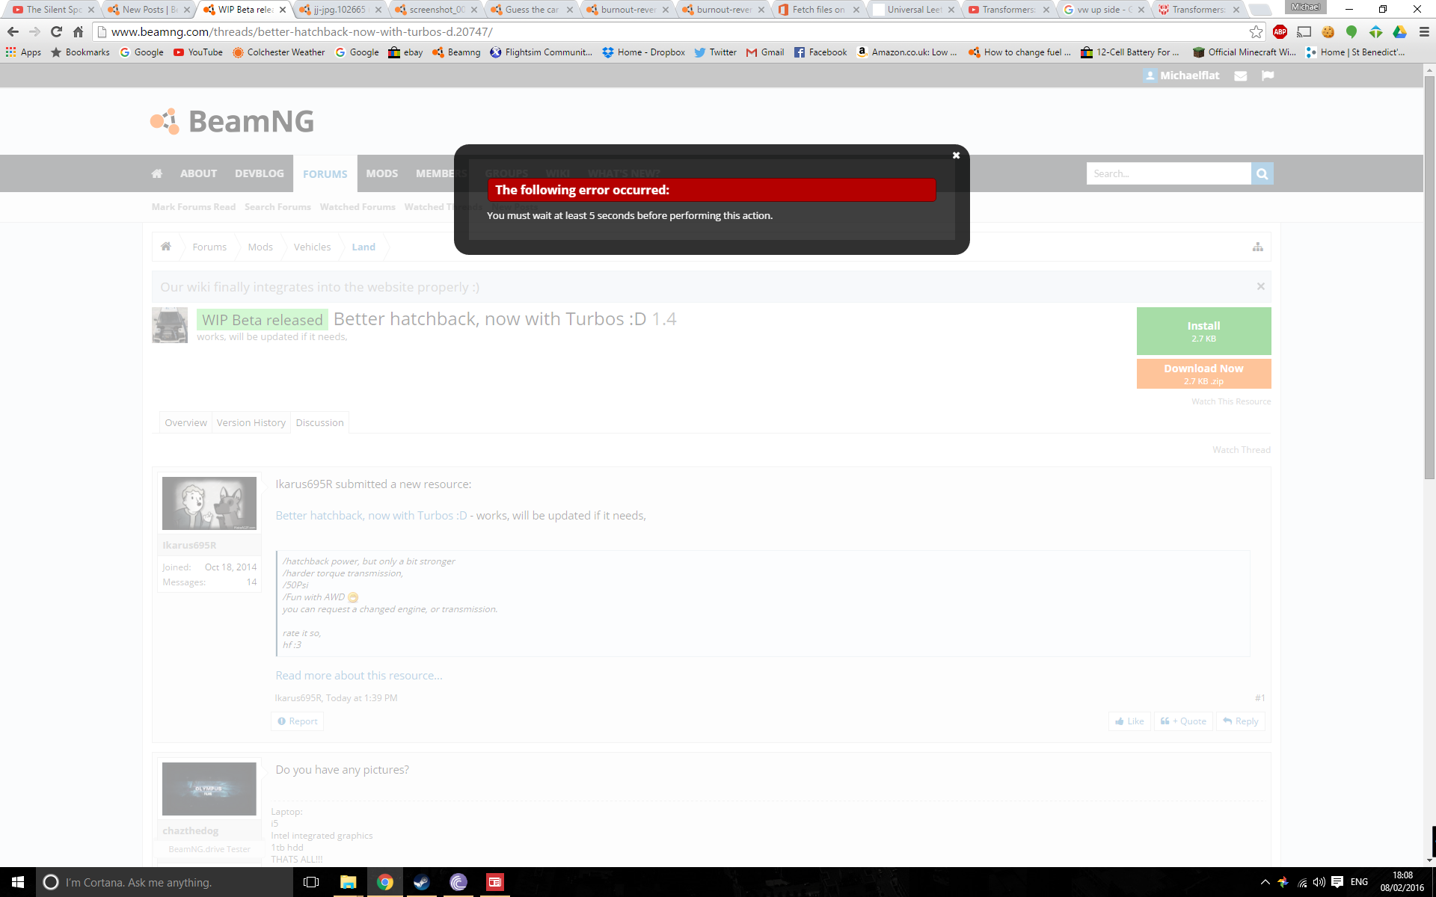
Task: Open the AdBlock Plus extension icon
Action: click(1280, 31)
